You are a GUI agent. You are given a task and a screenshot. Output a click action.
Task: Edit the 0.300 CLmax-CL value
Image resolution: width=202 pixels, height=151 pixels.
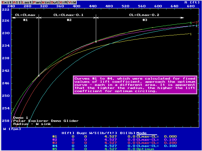(x=171, y=146)
